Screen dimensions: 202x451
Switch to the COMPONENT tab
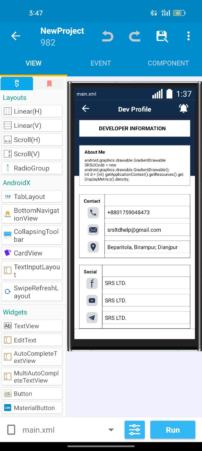(x=168, y=63)
